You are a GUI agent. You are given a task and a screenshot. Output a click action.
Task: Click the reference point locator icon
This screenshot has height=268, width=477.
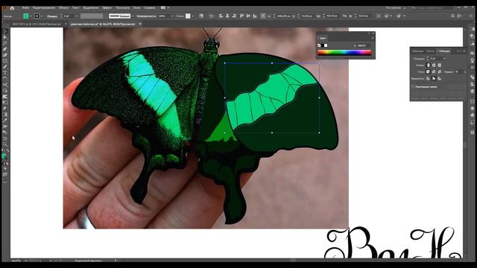263,16
